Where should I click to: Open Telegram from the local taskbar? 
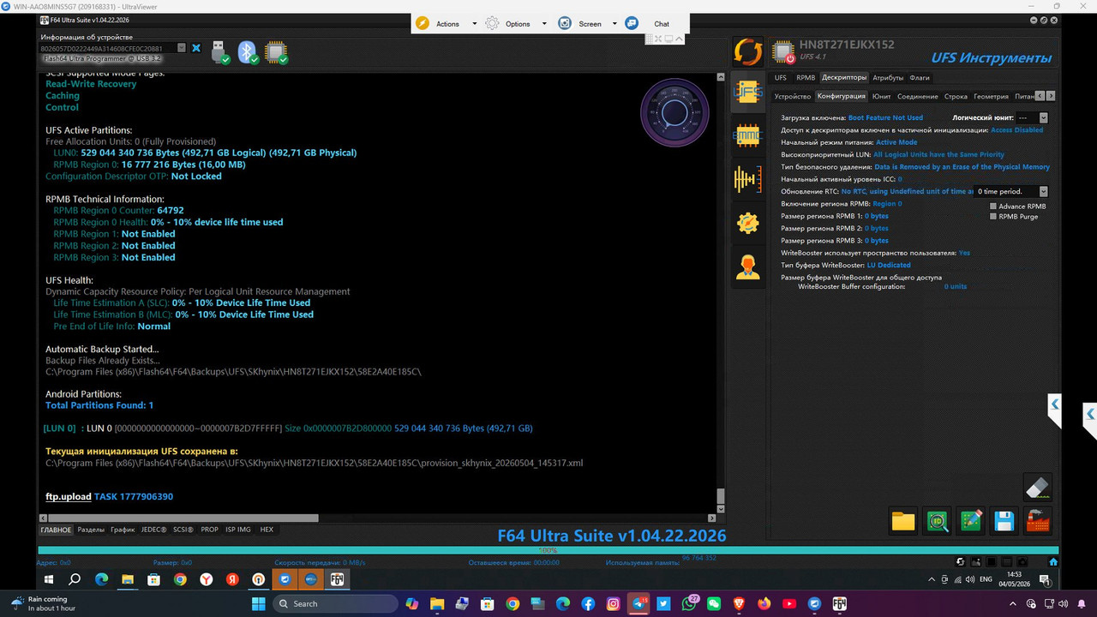(639, 604)
